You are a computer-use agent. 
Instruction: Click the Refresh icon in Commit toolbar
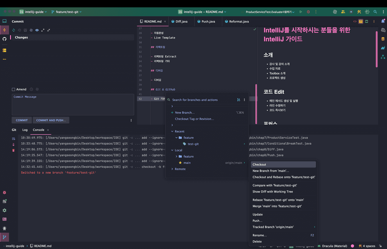point(14,30)
